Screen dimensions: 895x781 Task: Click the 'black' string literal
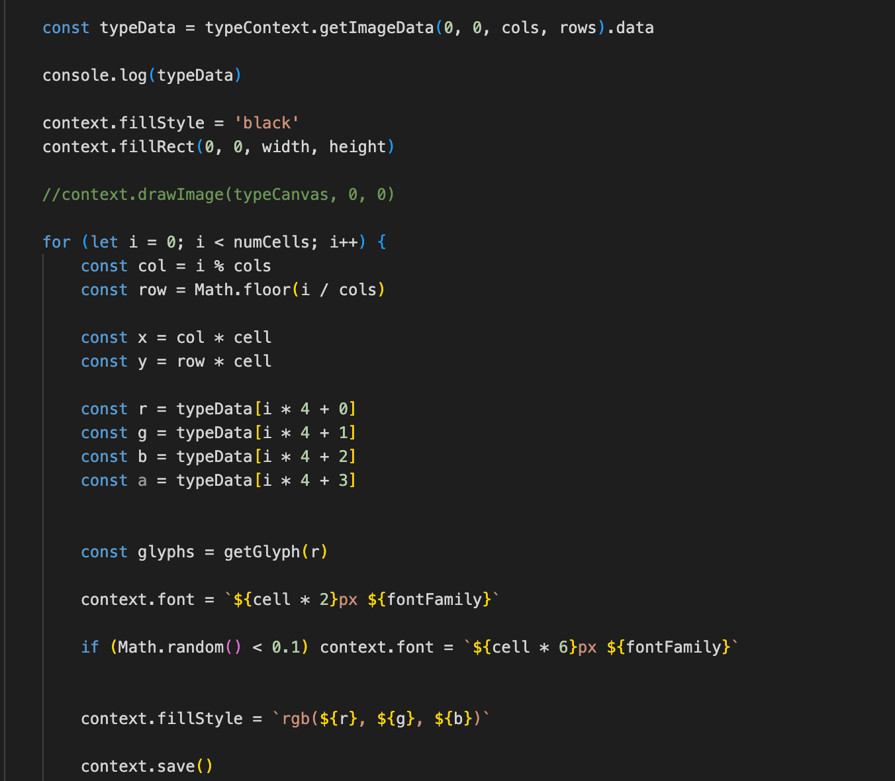tap(267, 123)
